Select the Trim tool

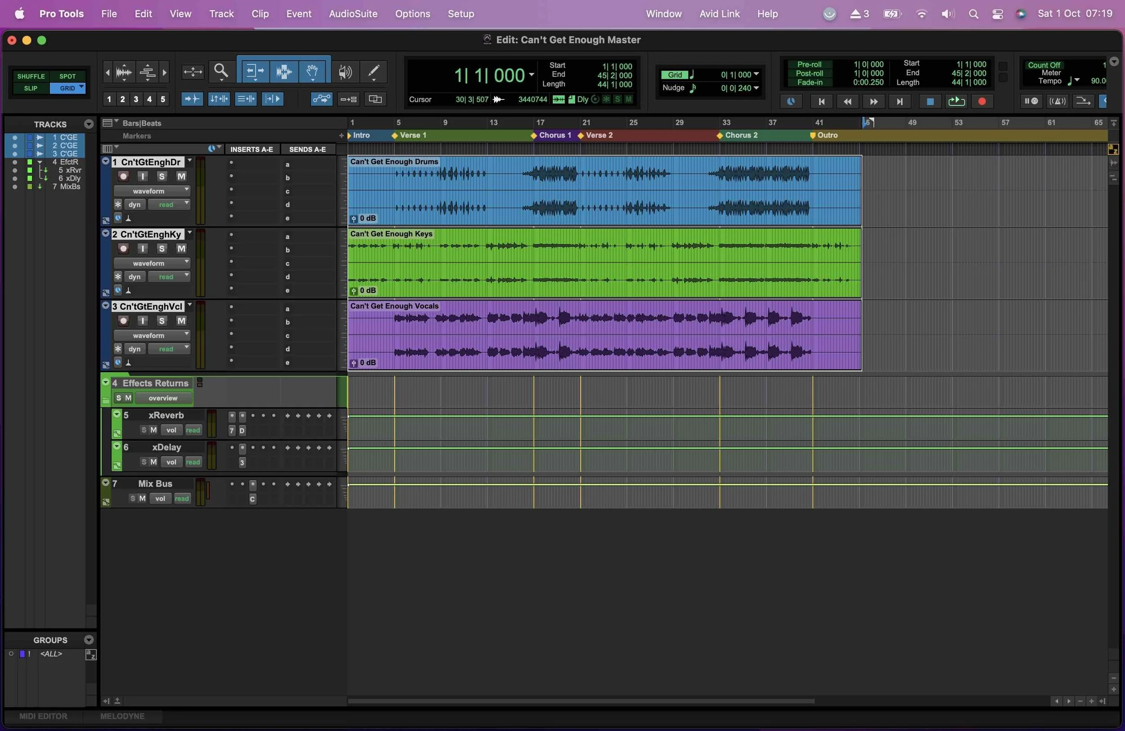point(254,72)
